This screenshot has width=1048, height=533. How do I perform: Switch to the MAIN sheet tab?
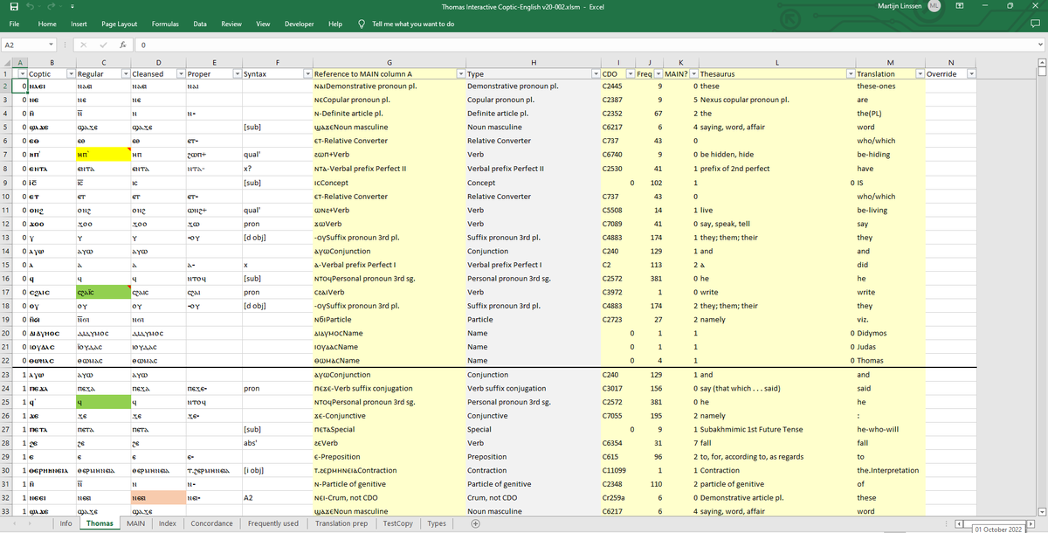tap(136, 523)
